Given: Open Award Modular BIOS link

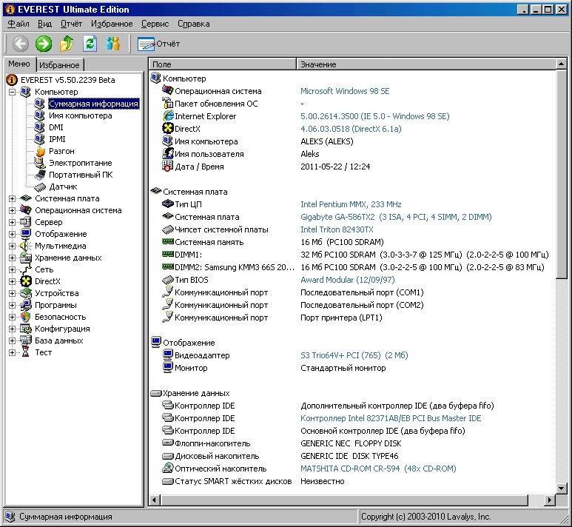Looking at the screenshot, I should click(x=347, y=280).
